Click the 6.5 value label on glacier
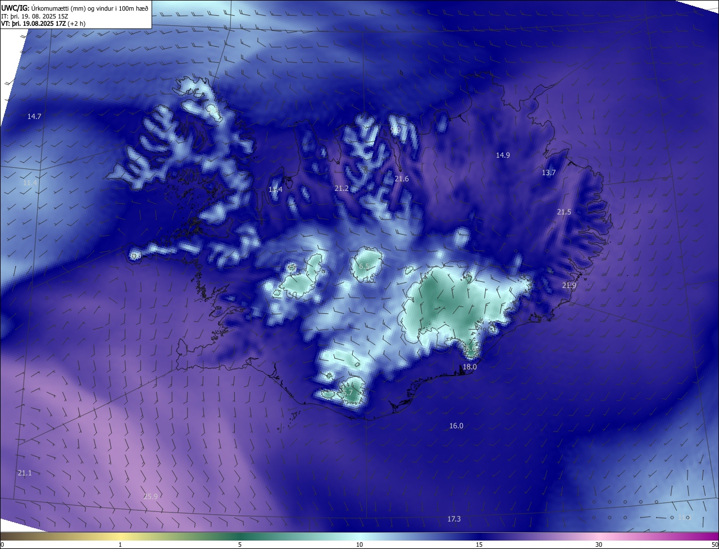Screen dimensions: 719x549 [364, 267]
